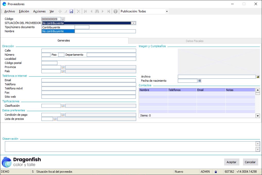
Task: Open the Acciones menu
Action: (x=39, y=11)
